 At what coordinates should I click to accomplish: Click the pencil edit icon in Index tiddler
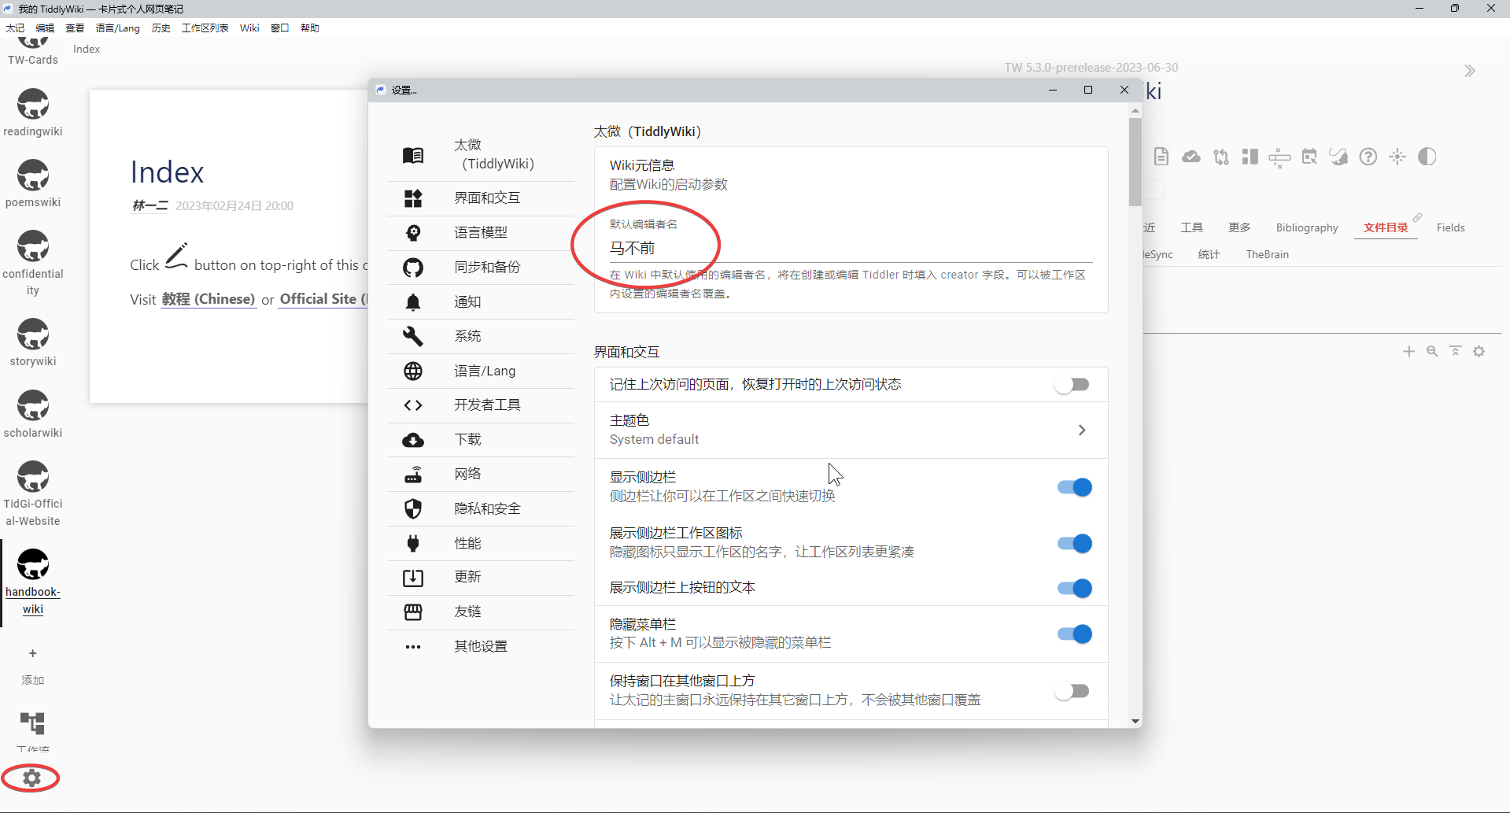pos(176,256)
